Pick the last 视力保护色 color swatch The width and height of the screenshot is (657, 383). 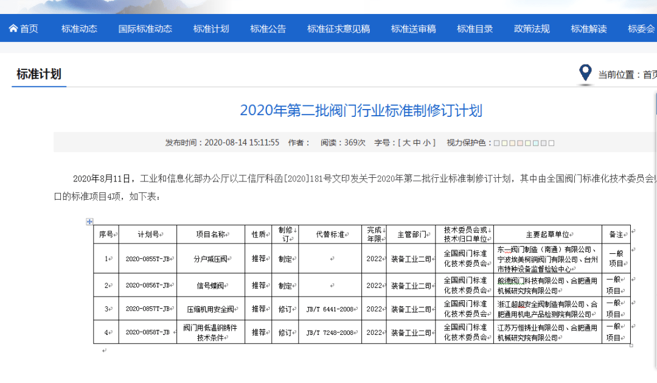point(552,143)
